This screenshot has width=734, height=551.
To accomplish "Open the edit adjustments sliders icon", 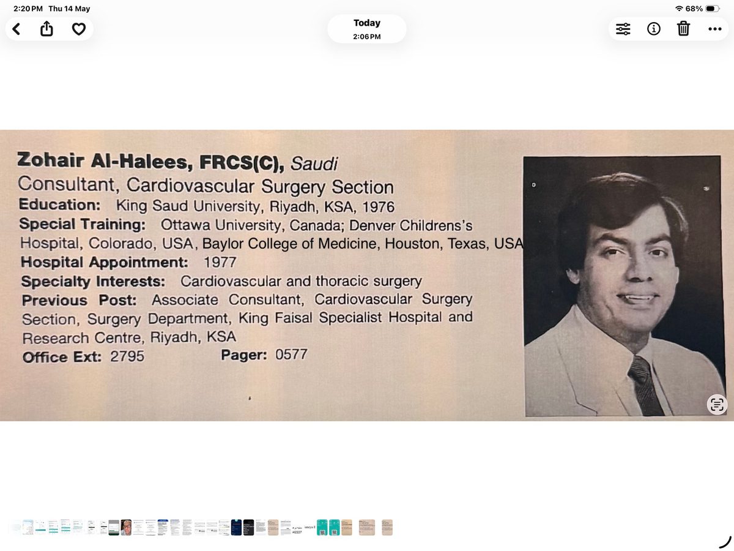I will click(x=623, y=29).
